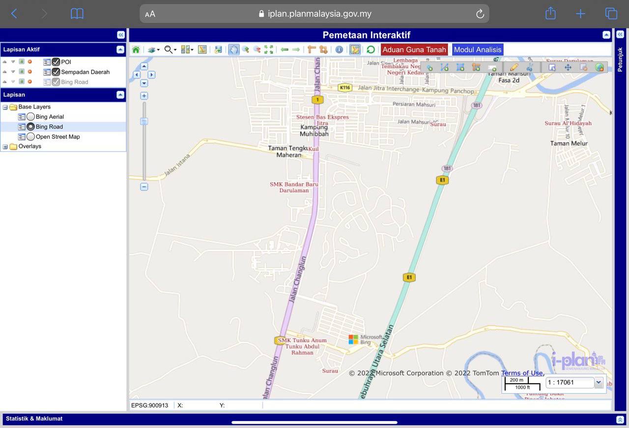Uncheck the POI layer checkbox
Image resolution: width=629 pixels, height=428 pixels.
pos(56,62)
